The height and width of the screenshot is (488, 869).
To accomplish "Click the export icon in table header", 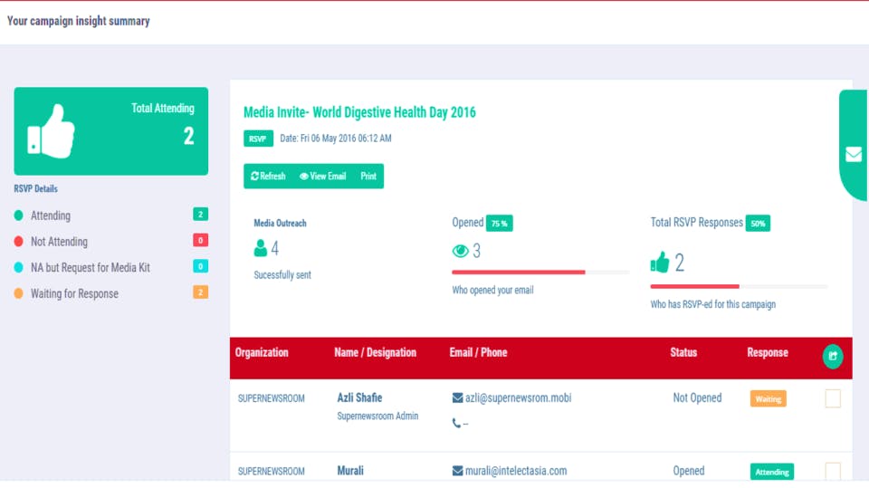I will [833, 356].
